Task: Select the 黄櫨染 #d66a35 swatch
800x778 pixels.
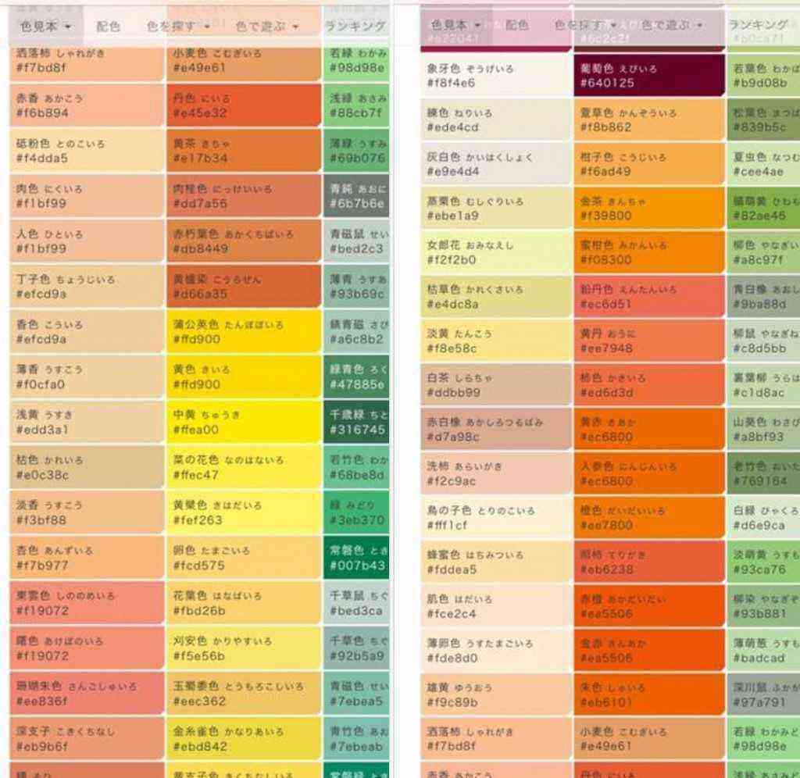Action: [x=243, y=287]
